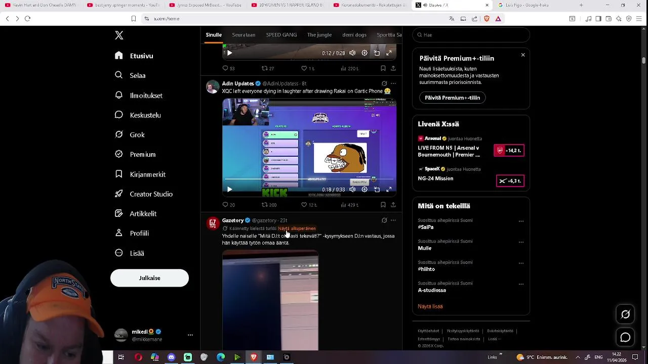This screenshot has height=364, width=648.
Task: Switch to the demi dogs tab
Action: (x=354, y=35)
